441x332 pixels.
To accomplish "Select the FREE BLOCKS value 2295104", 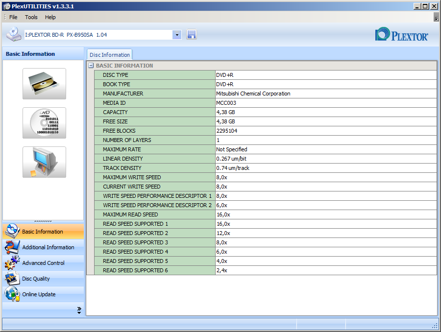I will (x=227, y=131).
